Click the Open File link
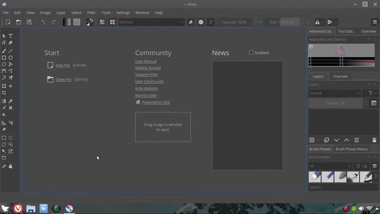Image resolution: width=380 pixels, height=214 pixels. click(64, 79)
